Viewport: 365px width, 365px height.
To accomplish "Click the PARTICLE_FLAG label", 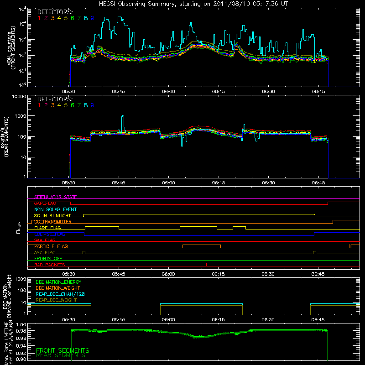I will click(x=51, y=246).
